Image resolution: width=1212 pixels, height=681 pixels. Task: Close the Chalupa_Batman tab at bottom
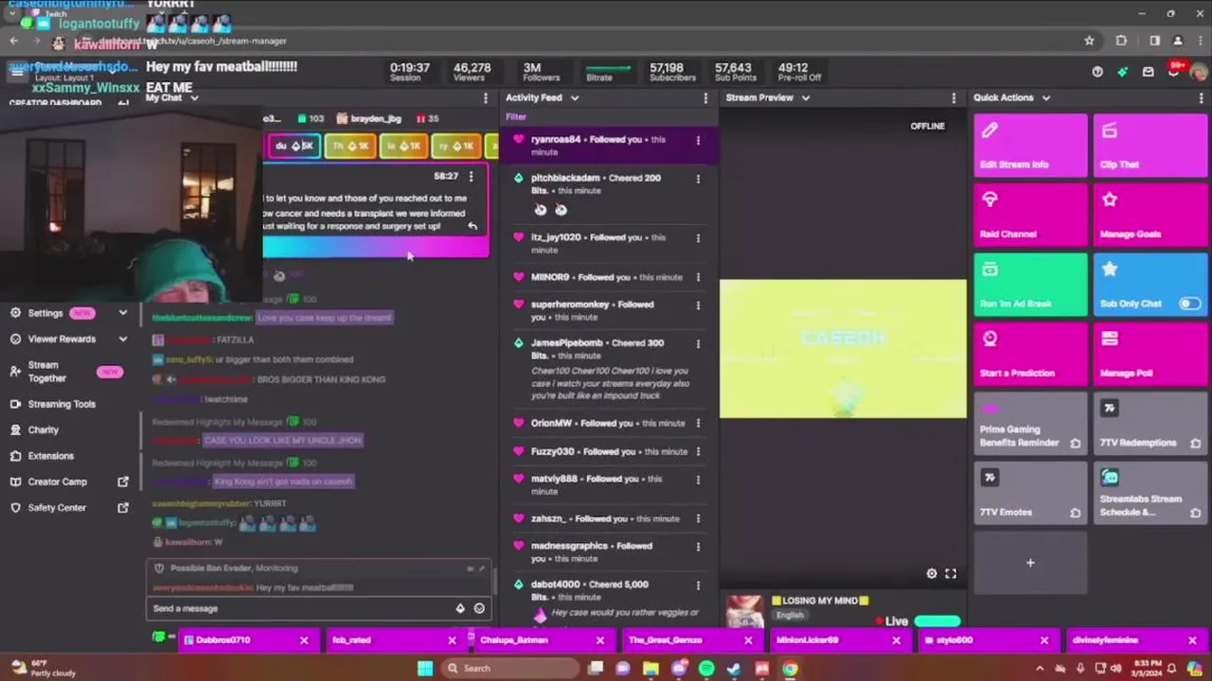[599, 640]
